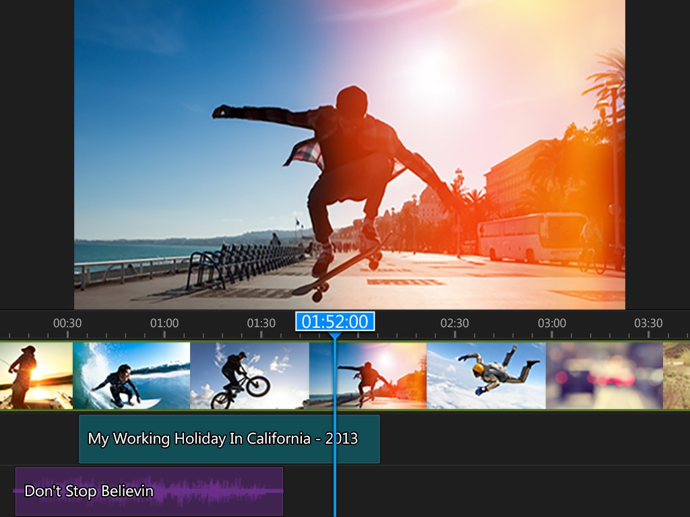Click the skateboarder video preview
The image size is (690, 517).
350,154
